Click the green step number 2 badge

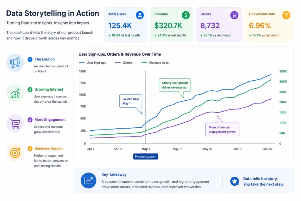tap(30, 89)
